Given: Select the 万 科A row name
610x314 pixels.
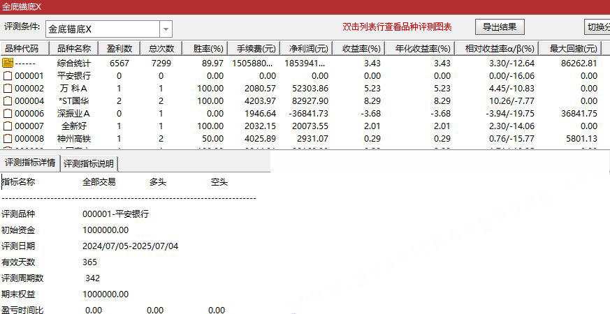Looking at the screenshot, I should click(74, 88).
